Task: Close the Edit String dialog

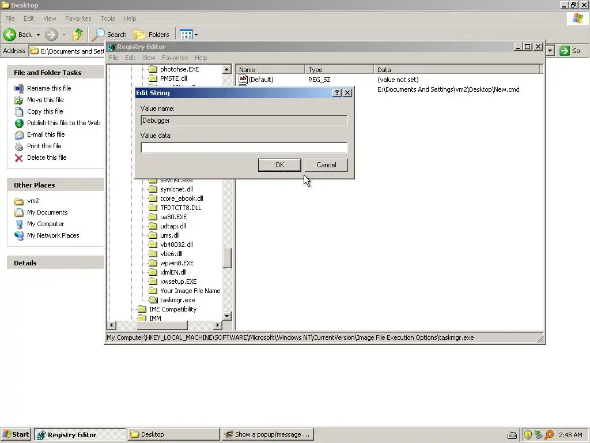Action: tap(347, 93)
